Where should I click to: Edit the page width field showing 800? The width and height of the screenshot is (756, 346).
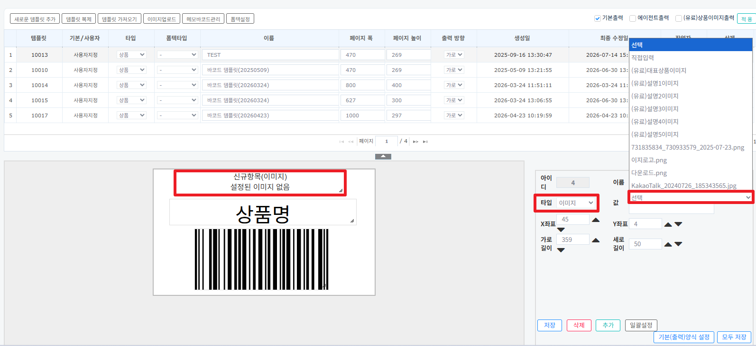coord(363,85)
